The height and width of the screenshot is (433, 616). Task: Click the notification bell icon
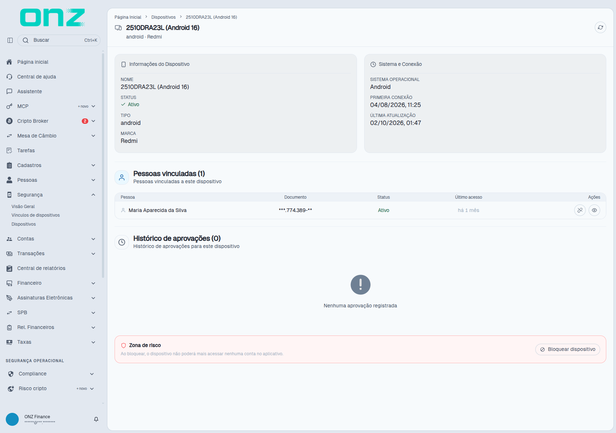[96, 419]
